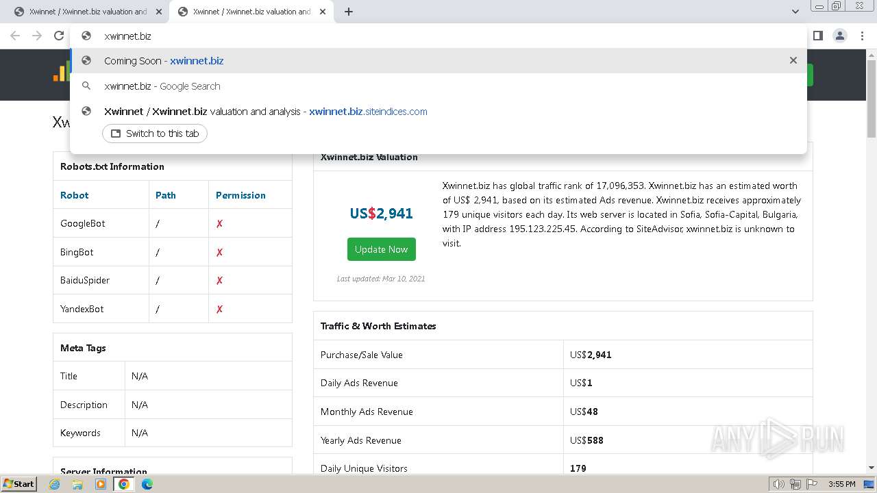This screenshot has height=493, width=877.
Task: Click the Monthly Ads Revenue row
Action: coord(563,412)
